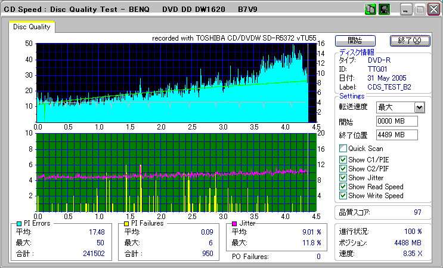Select the Disc Quality tab
The height and width of the screenshot is (268, 443).
(32, 27)
